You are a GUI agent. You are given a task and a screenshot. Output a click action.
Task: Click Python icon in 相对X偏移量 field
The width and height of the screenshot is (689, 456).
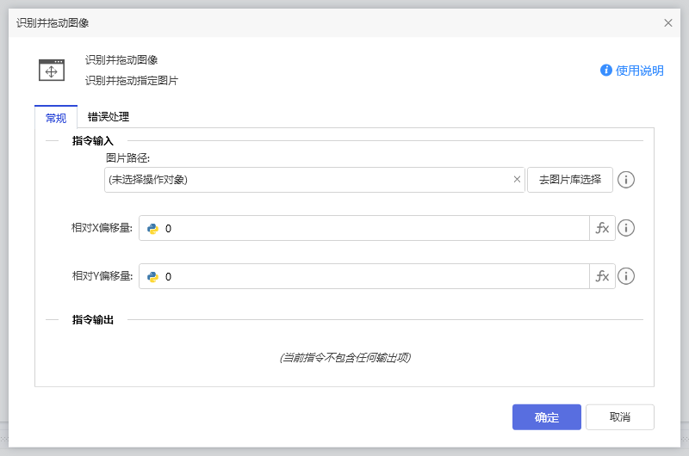point(152,228)
